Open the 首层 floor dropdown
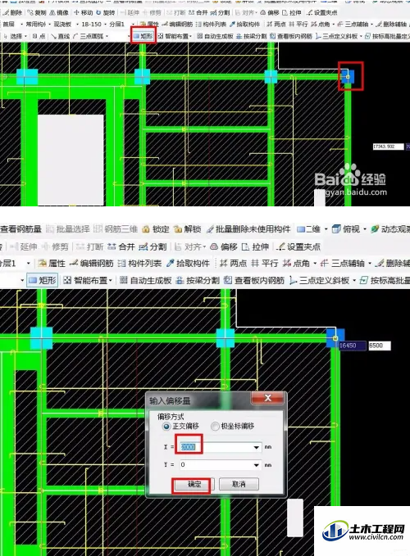The height and width of the screenshot is (556, 410). coord(21,25)
